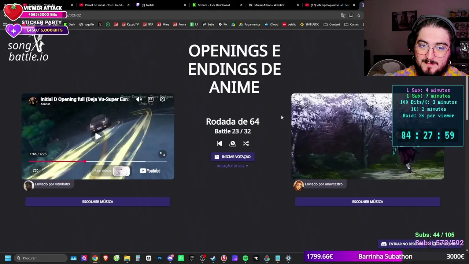This screenshot has width=469, height=264.
Task: Open the Pagamentos bookmark
Action: [x=250, y=25]
